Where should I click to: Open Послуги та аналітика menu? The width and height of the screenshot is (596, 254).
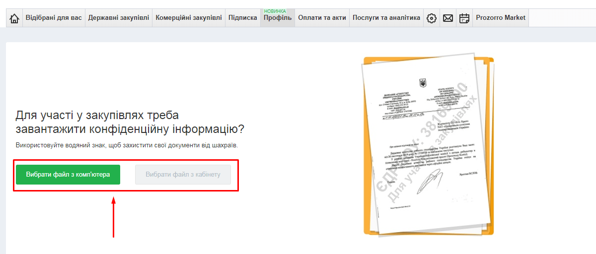click(386, 18)
